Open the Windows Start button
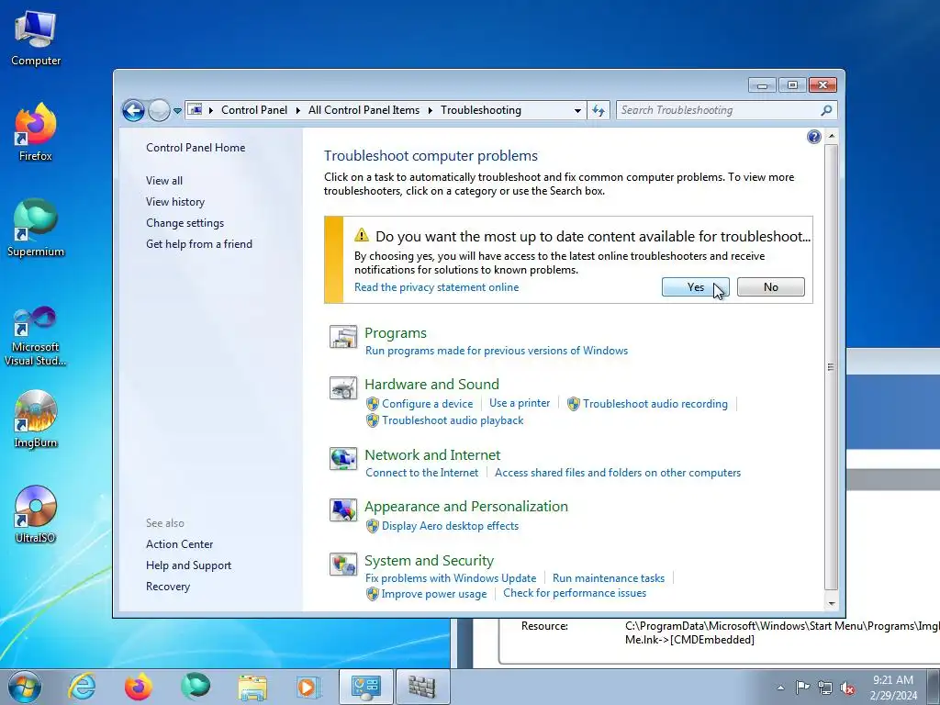The width and height of the screenshot is (940, 705). (24, 687)
